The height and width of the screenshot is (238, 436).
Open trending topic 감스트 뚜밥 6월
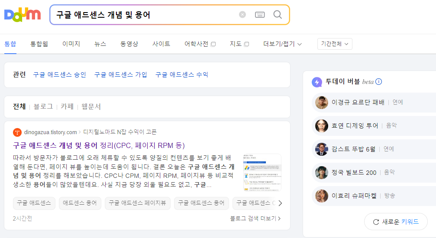click(x=353, y=149)
